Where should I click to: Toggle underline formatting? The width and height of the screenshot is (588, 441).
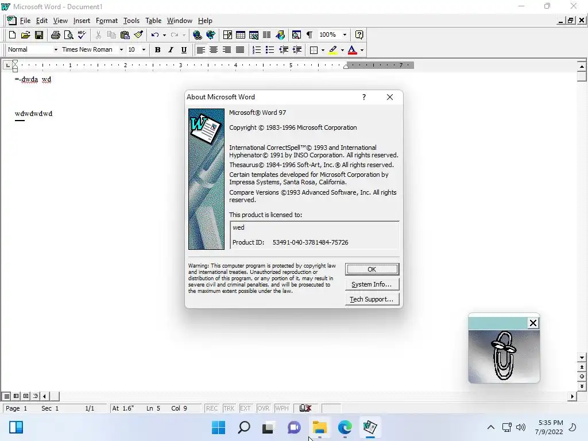[184, 50]
